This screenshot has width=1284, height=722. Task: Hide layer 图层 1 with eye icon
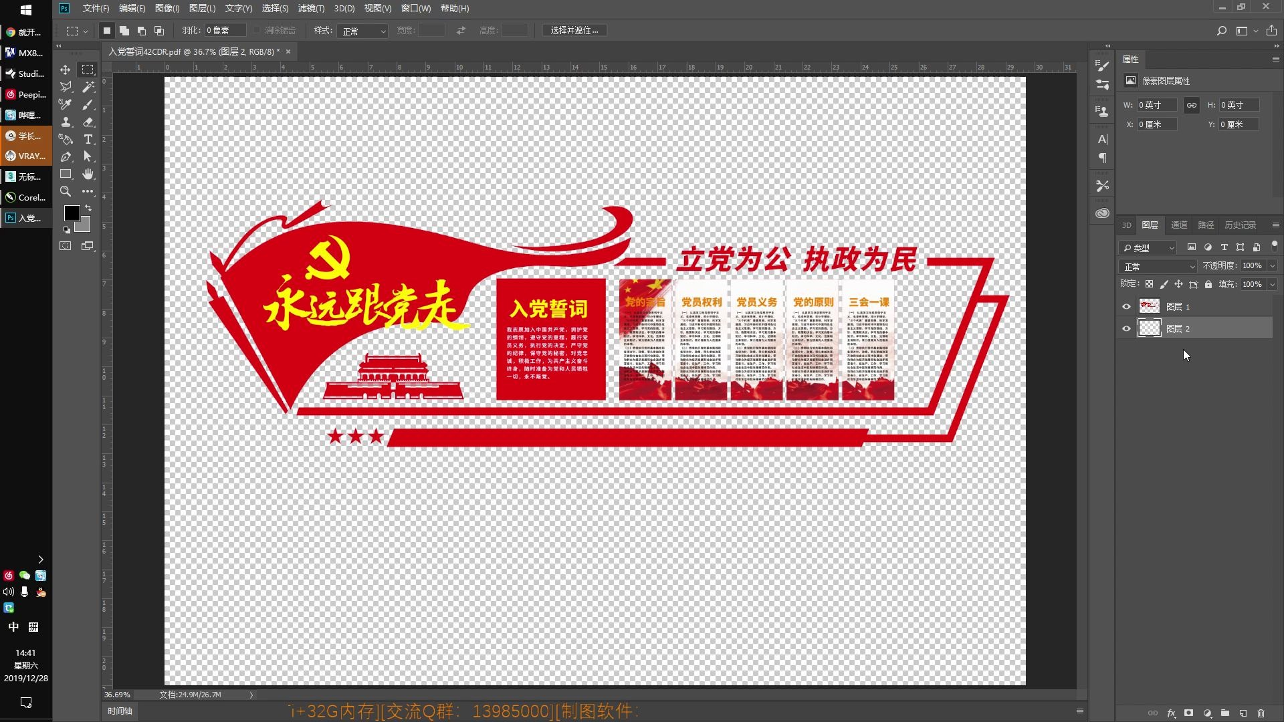click(1126, 307)
